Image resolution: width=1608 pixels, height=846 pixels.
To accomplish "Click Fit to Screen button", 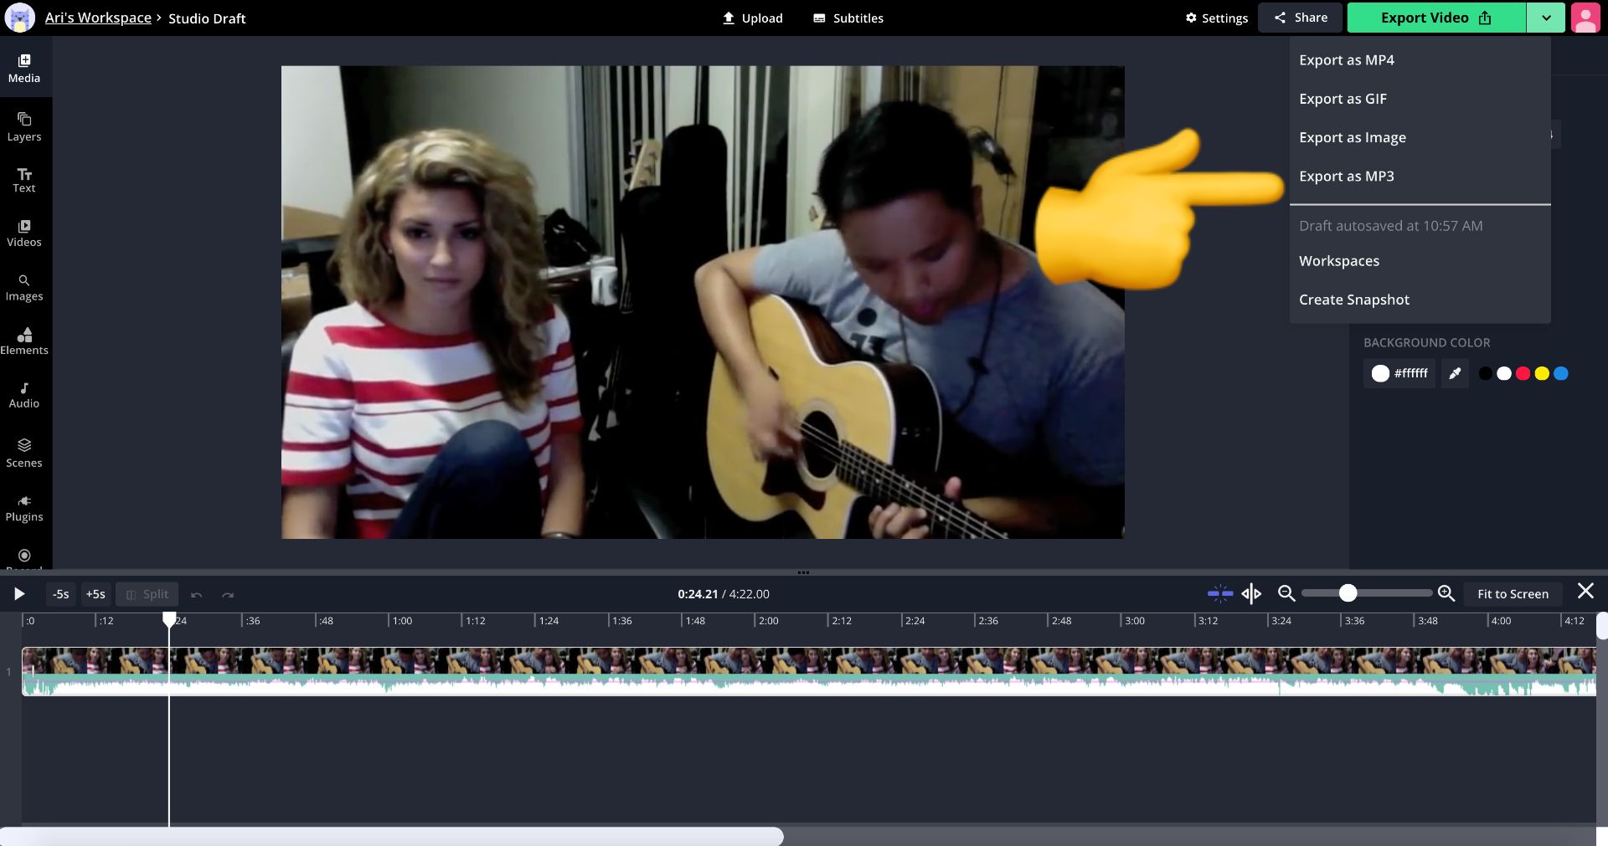I will [1513, 593].
